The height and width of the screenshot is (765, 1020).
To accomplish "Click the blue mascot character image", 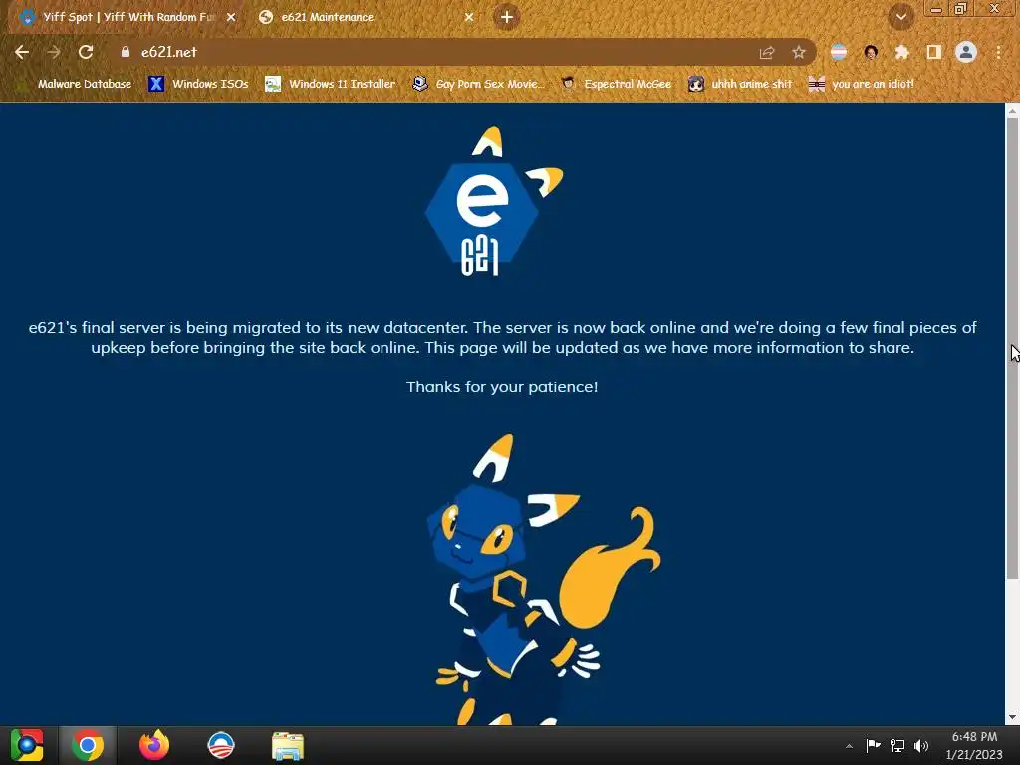I will point(545,579).
